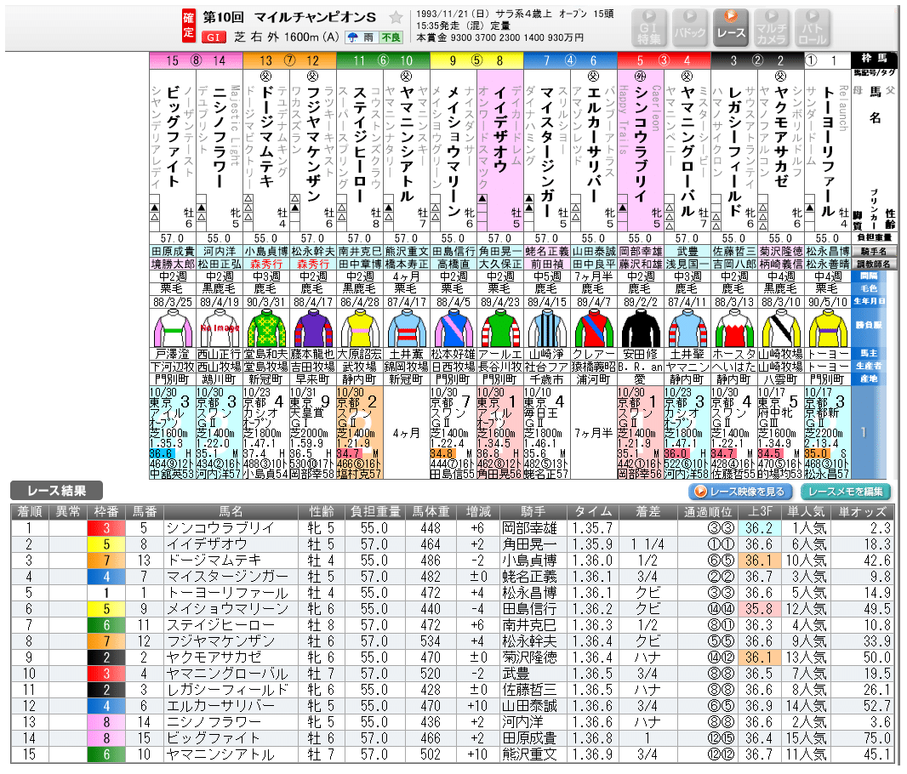Click the black silks of シンコウラブリイ
The height and width of the screenshot is (774, 907).
pyautogui.click(x=641, y=327)
